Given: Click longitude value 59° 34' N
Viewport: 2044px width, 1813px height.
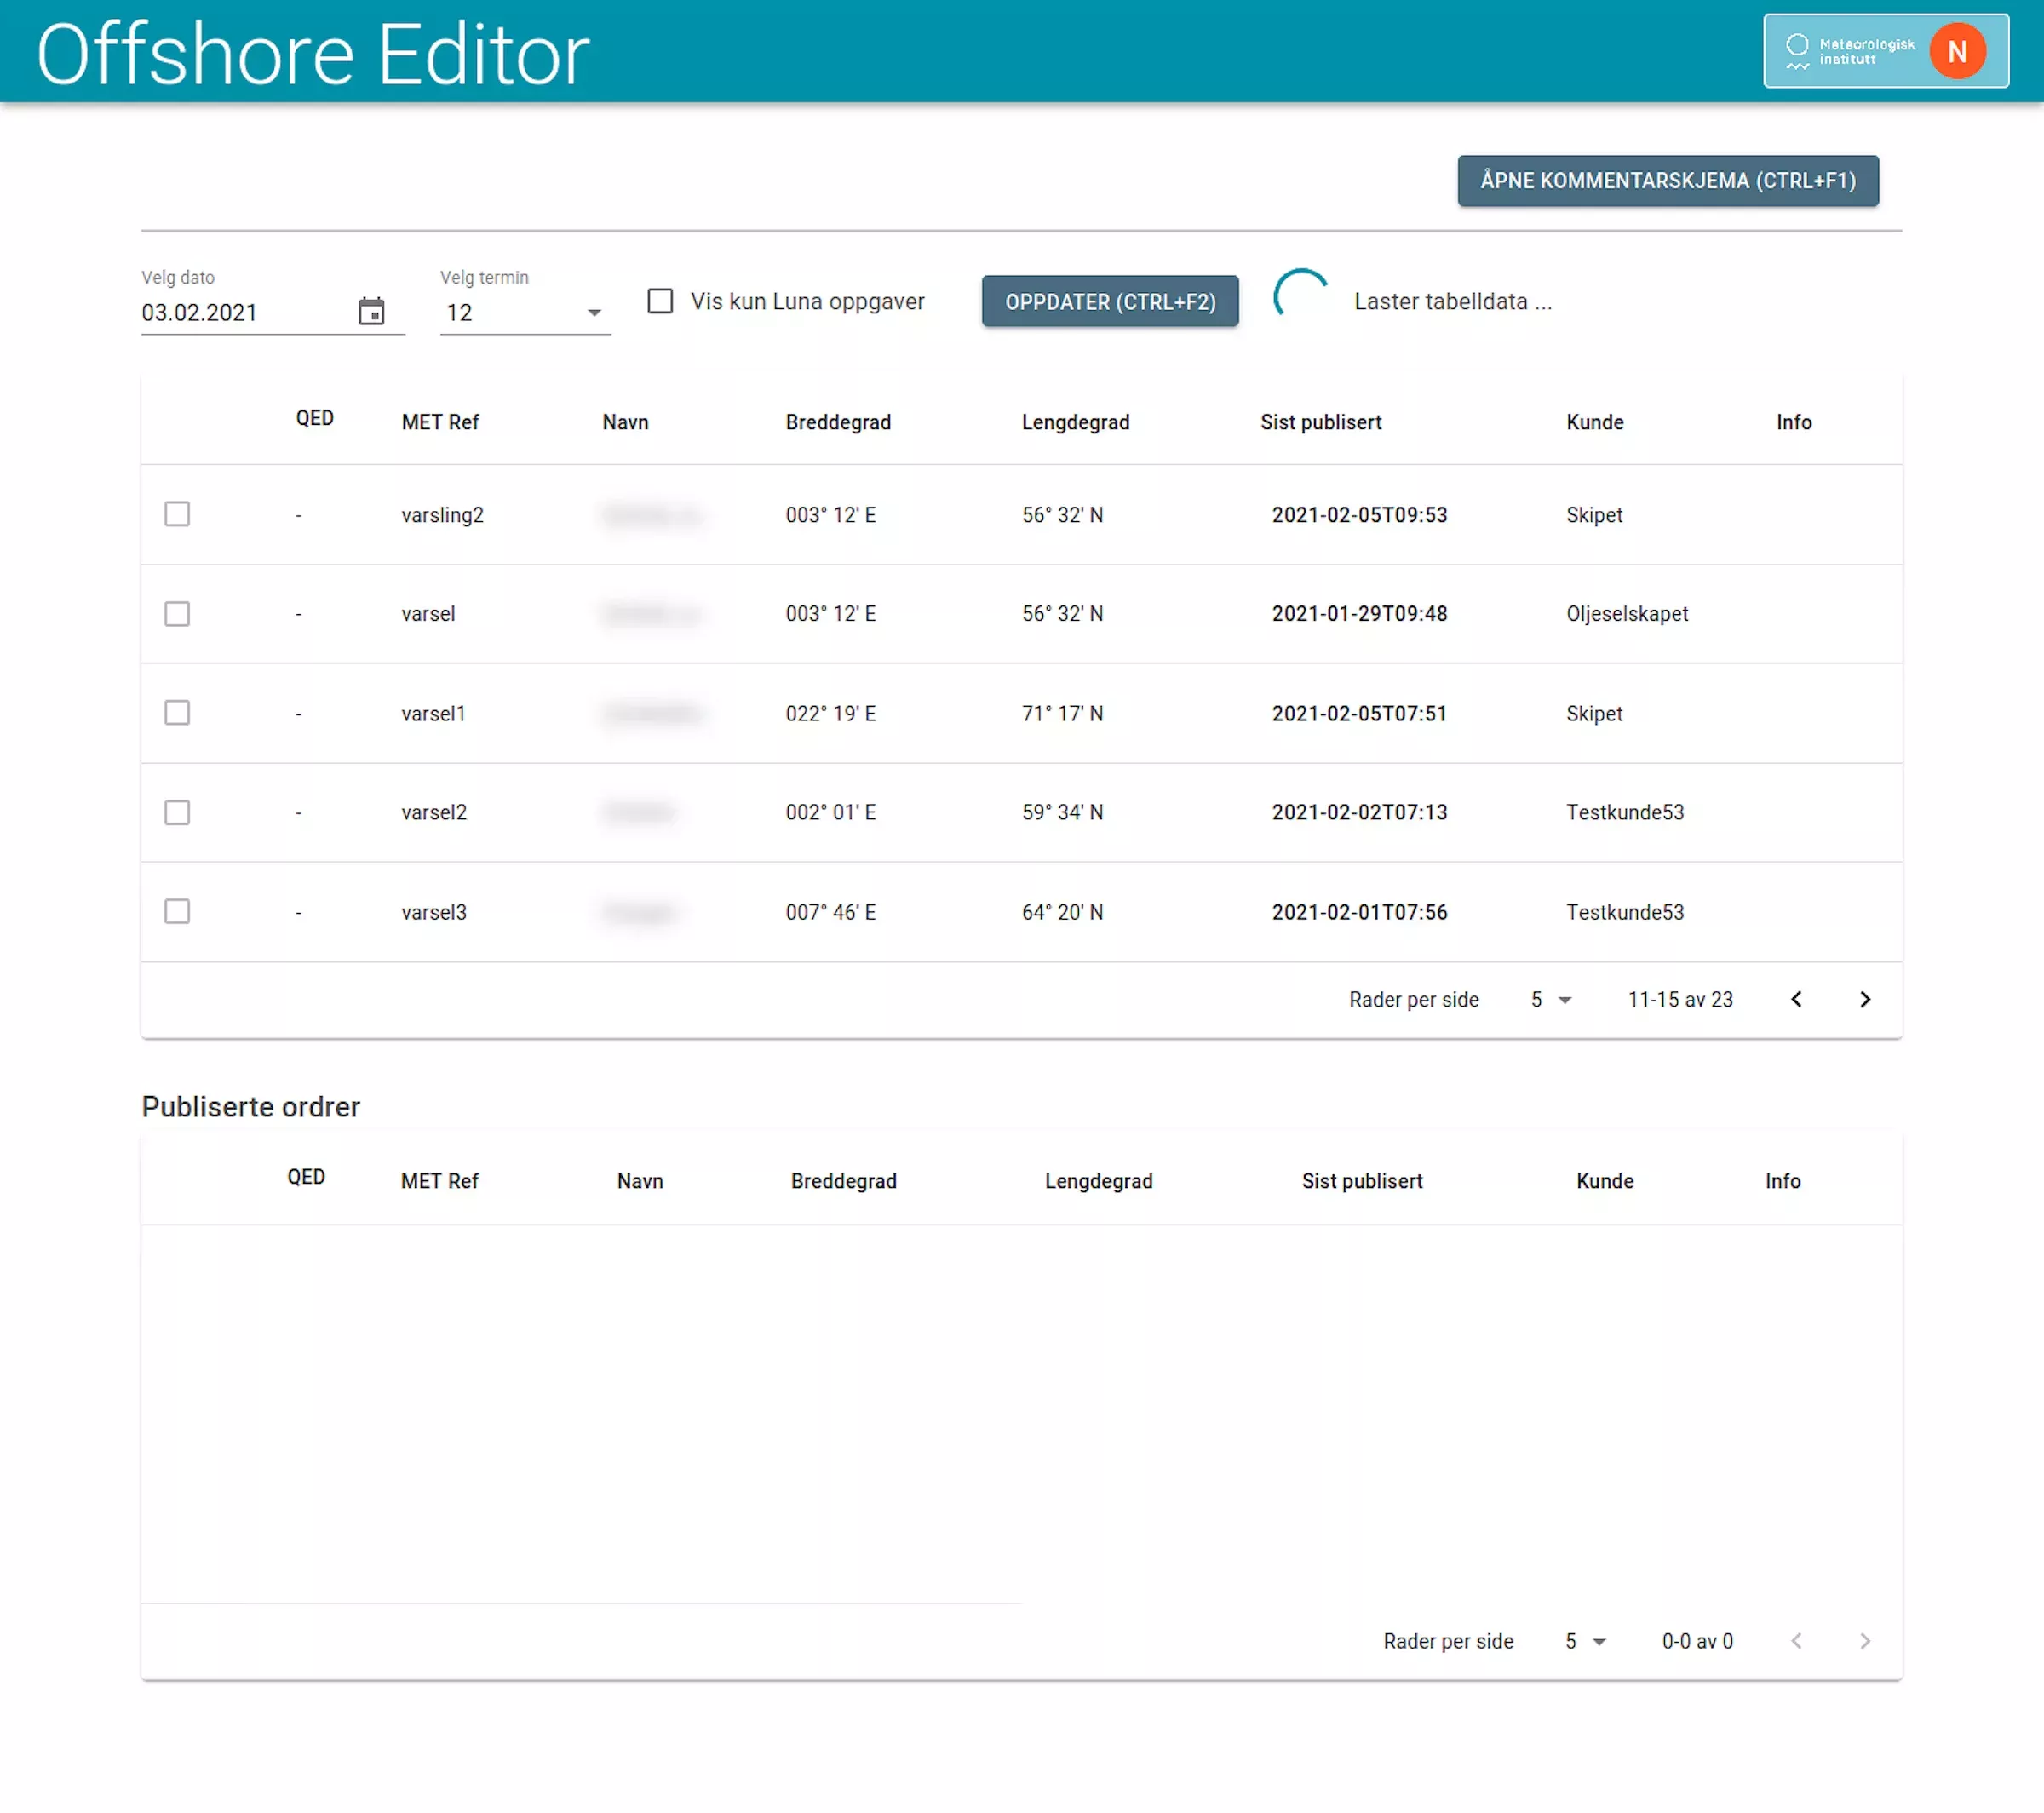Looking at the screenshot, I should (1062, 812).
